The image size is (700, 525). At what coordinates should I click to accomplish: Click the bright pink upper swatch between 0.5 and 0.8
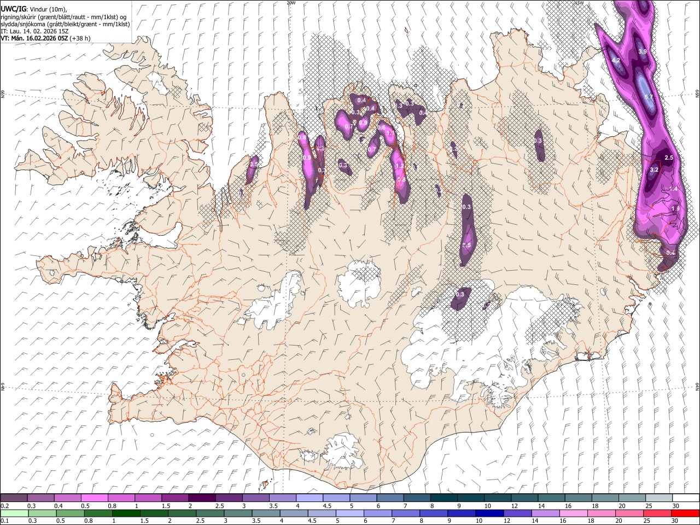click(x=94, y=498)
